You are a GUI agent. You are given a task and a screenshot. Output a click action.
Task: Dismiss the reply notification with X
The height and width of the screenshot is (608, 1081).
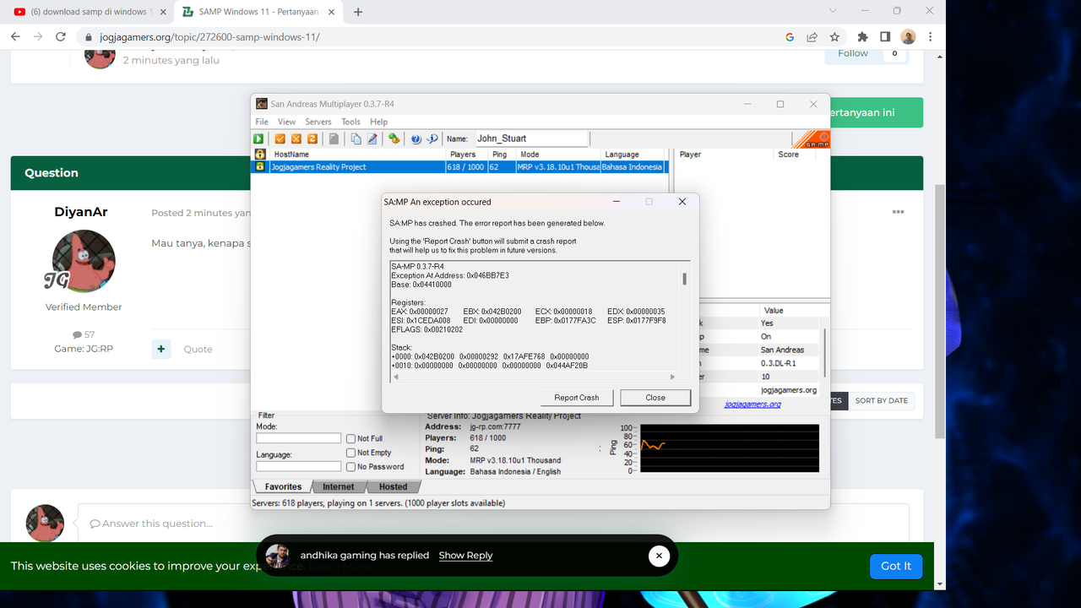[x=659, y=556]
